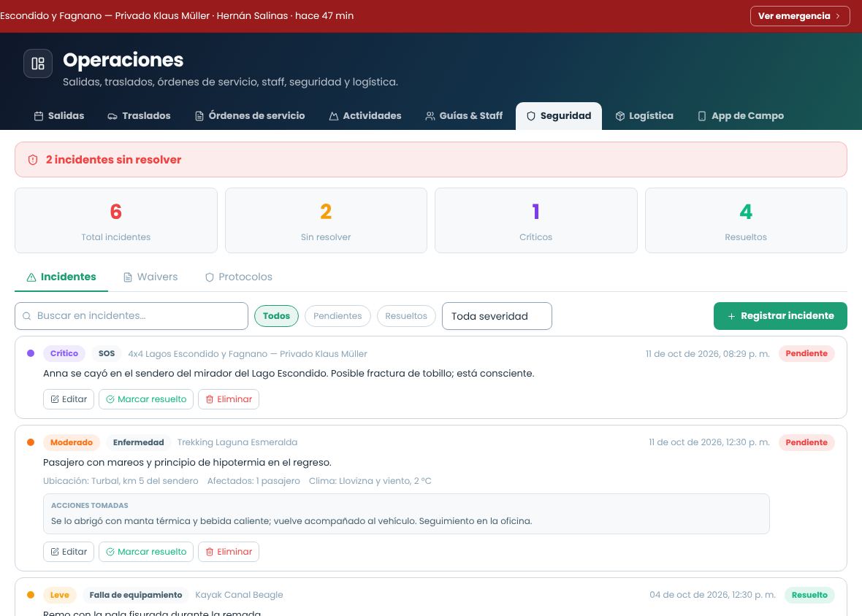
Task: Click the Falla de equipamiento badge
Action: tap(136, 595)
